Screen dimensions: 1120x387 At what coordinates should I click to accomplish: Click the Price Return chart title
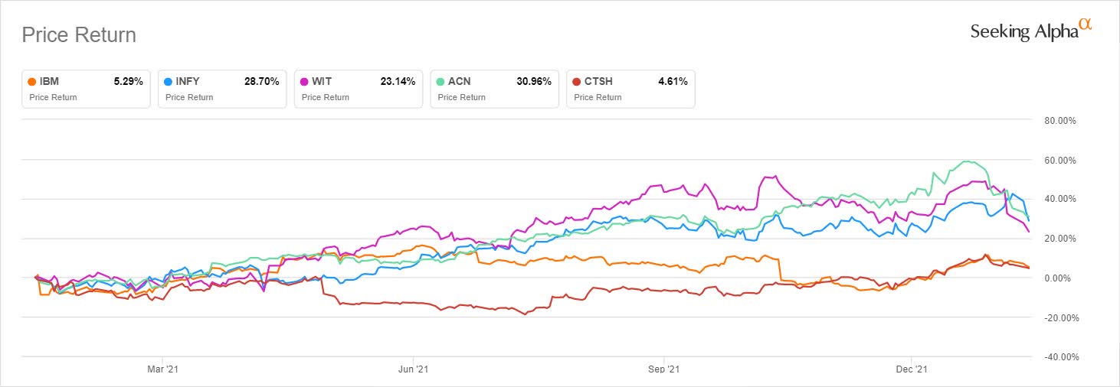coord(79,35)
